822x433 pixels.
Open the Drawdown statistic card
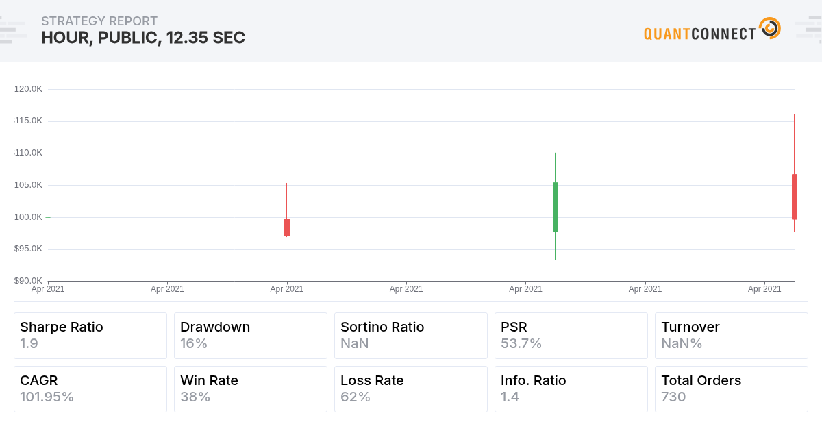[251, 336]
